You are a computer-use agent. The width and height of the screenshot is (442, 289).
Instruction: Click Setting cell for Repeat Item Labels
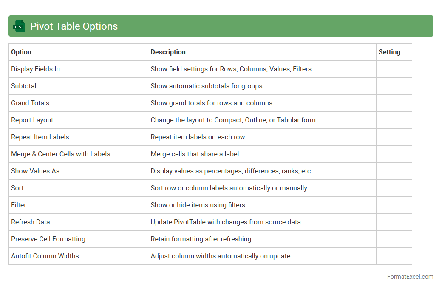(394, 137)
